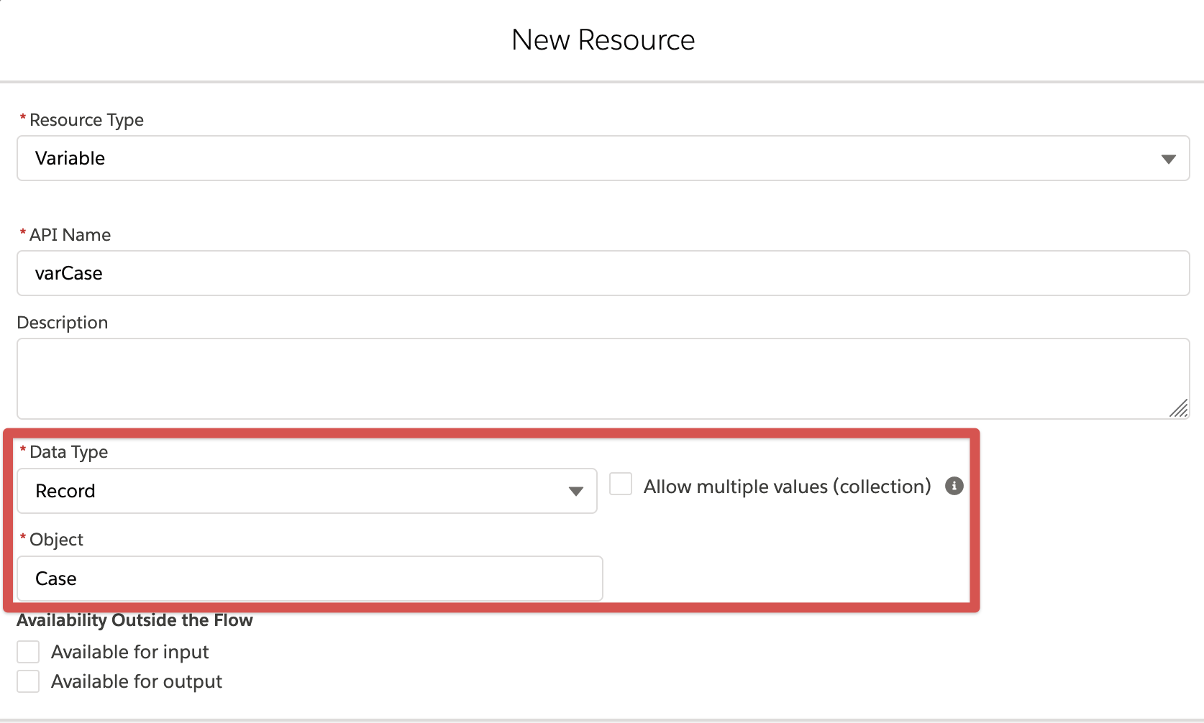
Task: Enable the Allow multiple values checkbox
Action: (621, 484)
